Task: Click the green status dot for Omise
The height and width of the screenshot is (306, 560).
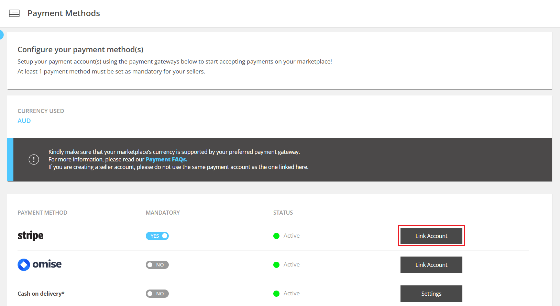Action: pos(276,265)
